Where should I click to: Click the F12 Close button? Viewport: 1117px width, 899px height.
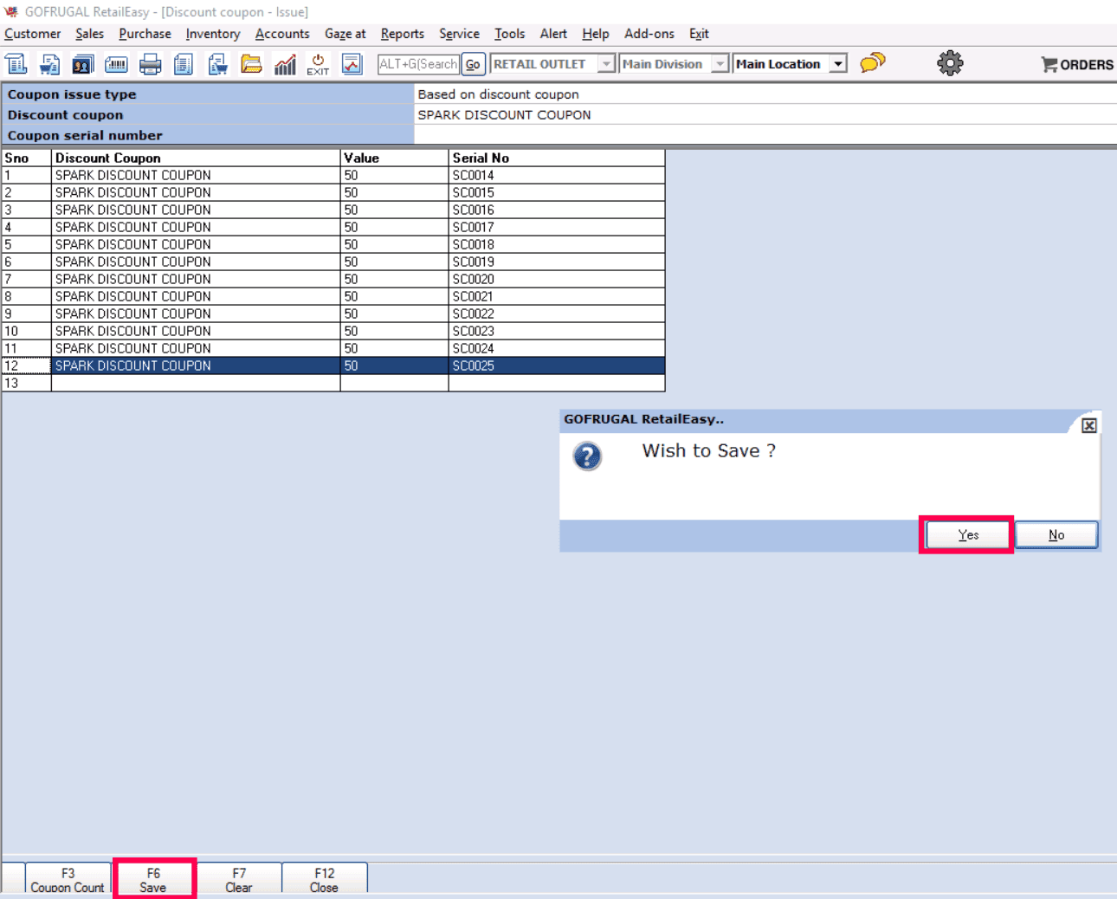[x=324, y=880]
